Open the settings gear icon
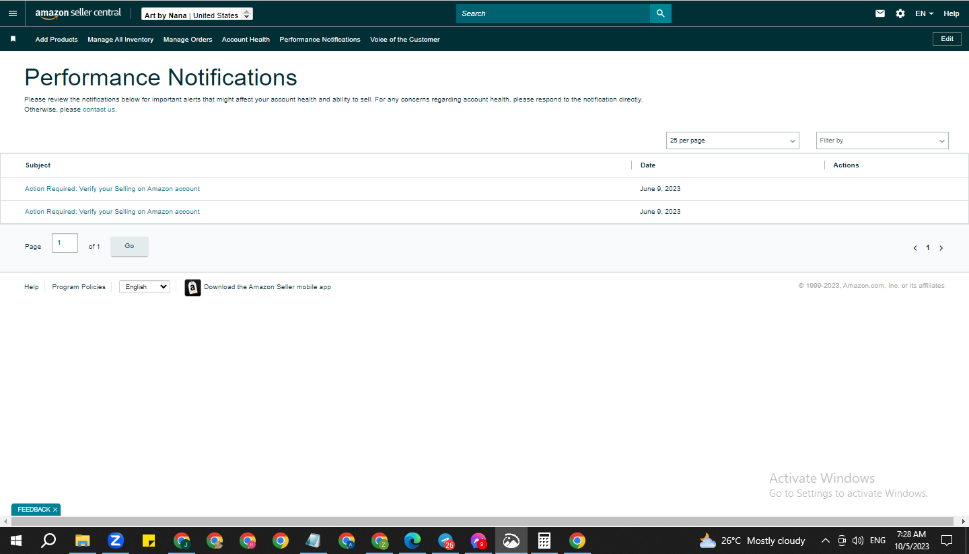Viewport: 969px width, 554px height. [x=900, y=13]
